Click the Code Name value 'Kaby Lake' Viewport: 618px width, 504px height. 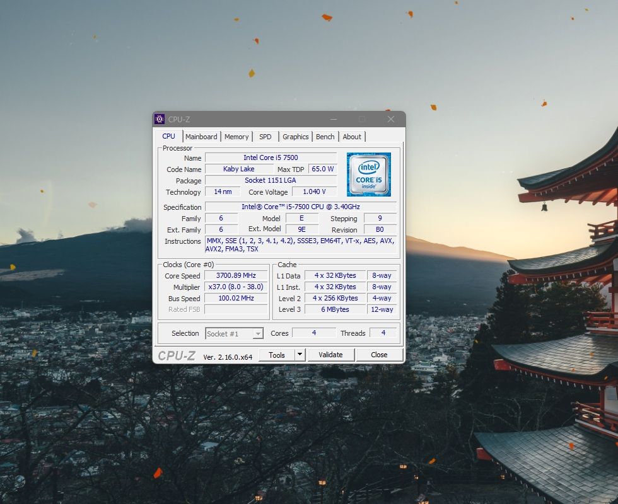click(239, 169)
